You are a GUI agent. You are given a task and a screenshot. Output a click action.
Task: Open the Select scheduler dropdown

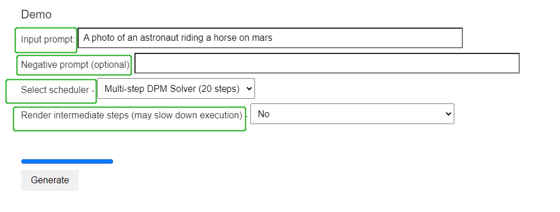click(176, 88)
